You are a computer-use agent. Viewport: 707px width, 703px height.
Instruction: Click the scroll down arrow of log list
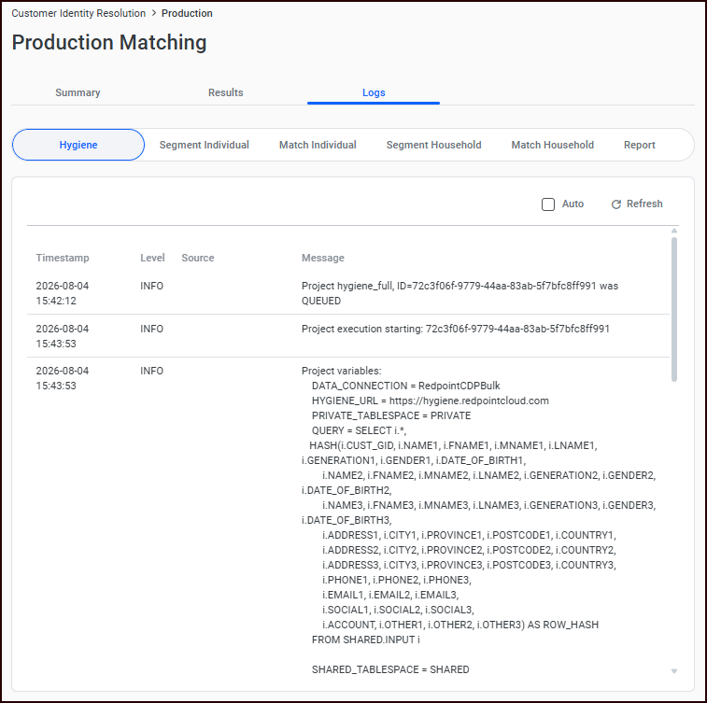(x=674, y=671)
